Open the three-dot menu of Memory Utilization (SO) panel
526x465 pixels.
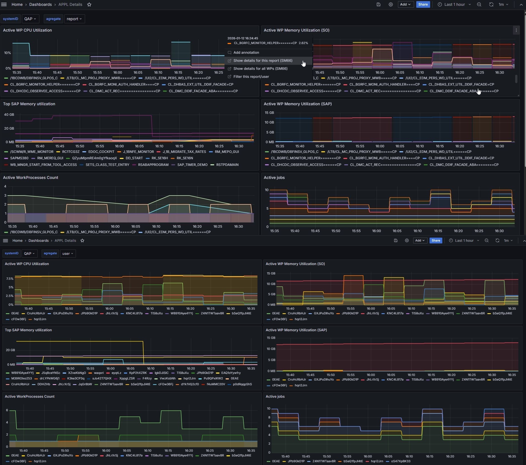(x=516, y=30)
